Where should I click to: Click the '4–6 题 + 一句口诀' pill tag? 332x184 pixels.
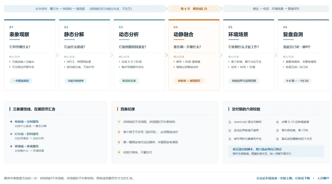tap(297, 81)
